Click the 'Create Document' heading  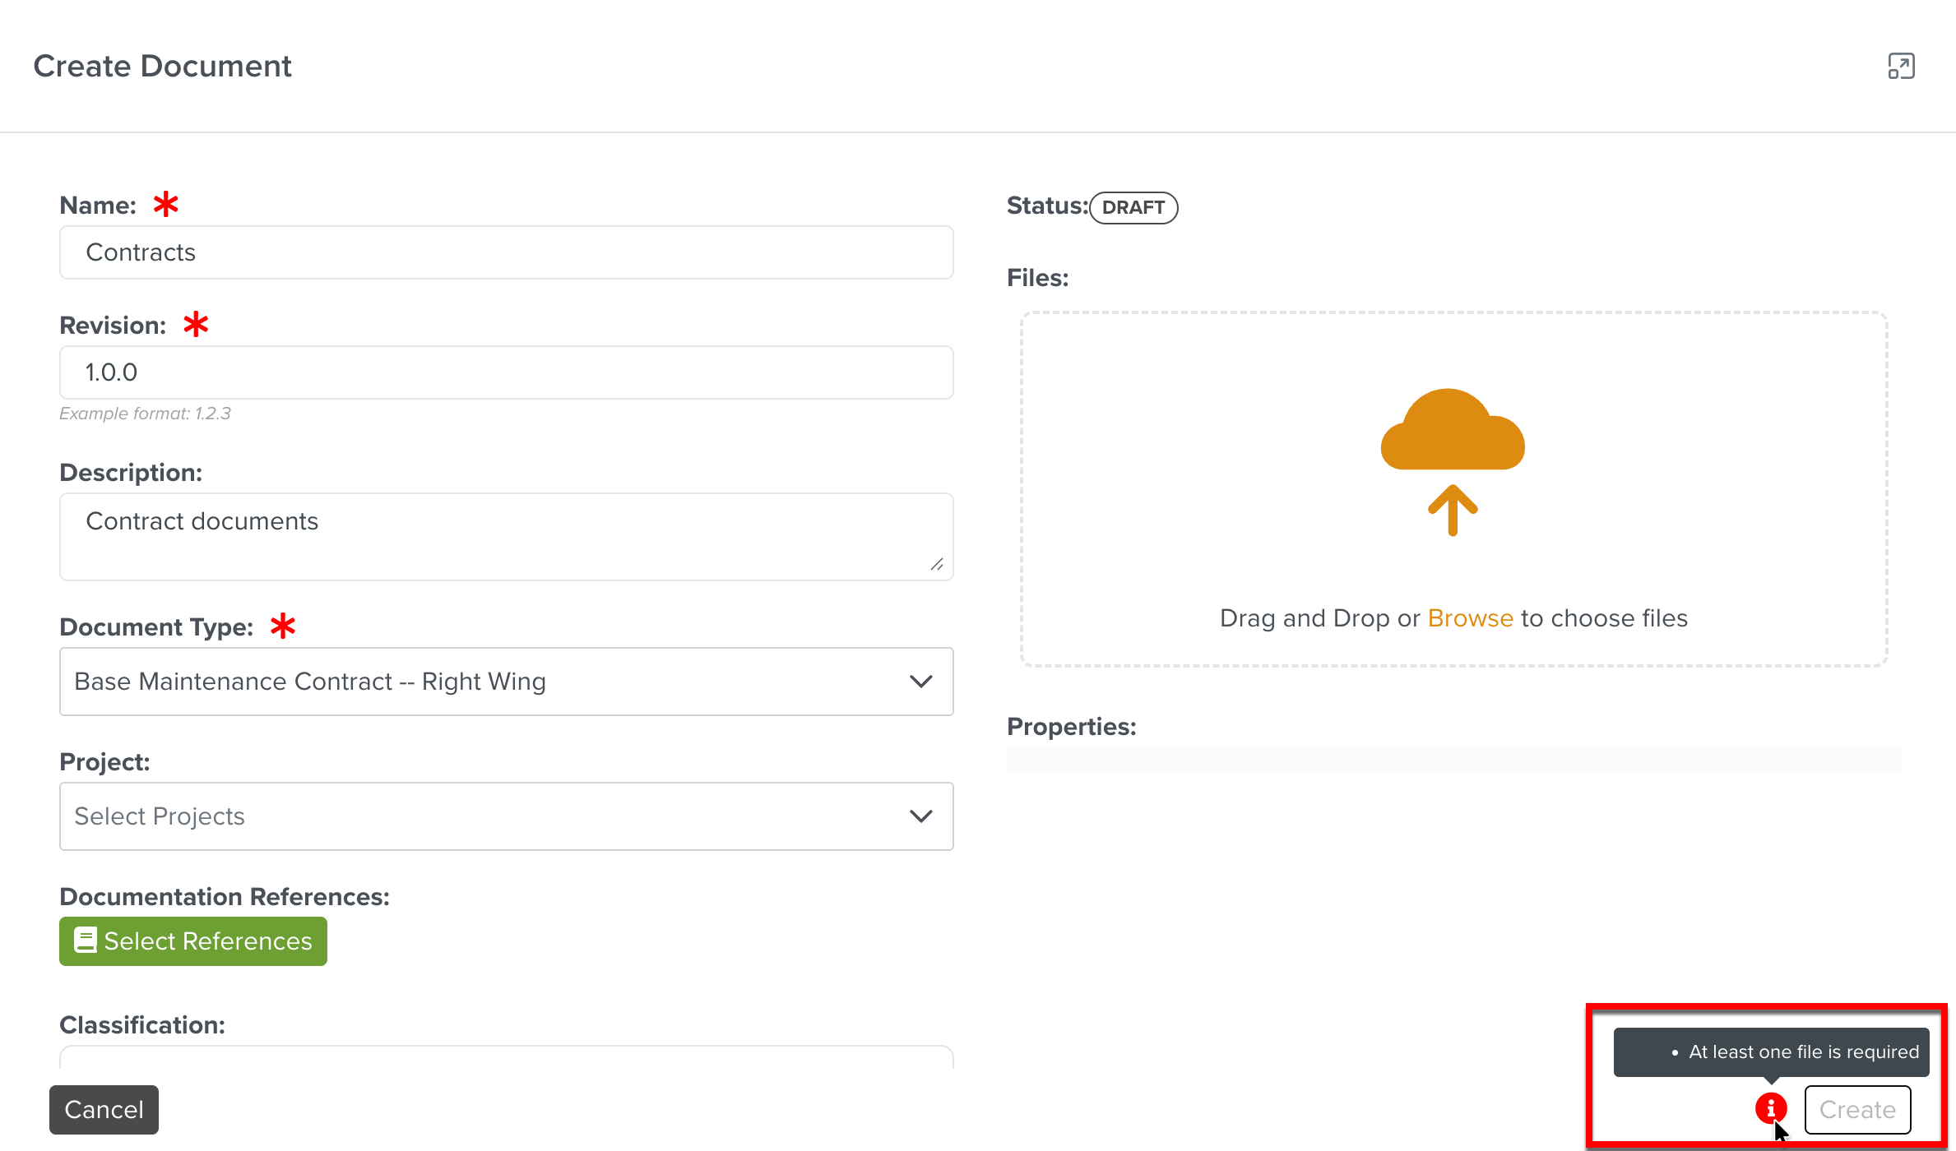[x=162, y=66]
